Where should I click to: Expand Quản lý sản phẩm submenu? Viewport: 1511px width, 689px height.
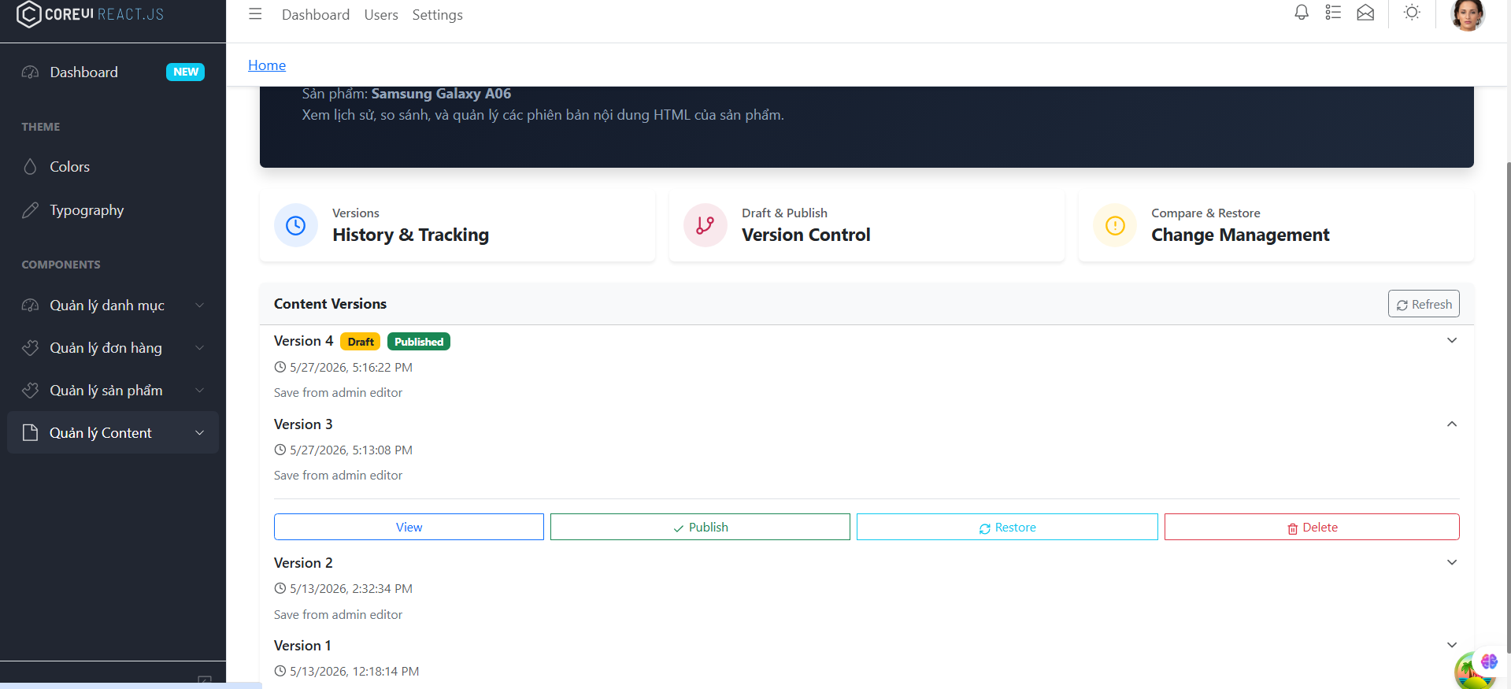point(200,391)
